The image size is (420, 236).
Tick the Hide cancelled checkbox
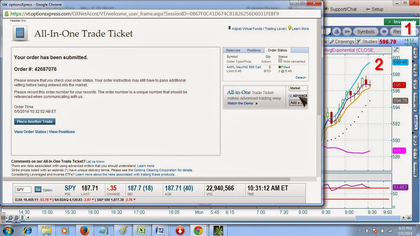[x=280, y=61]
